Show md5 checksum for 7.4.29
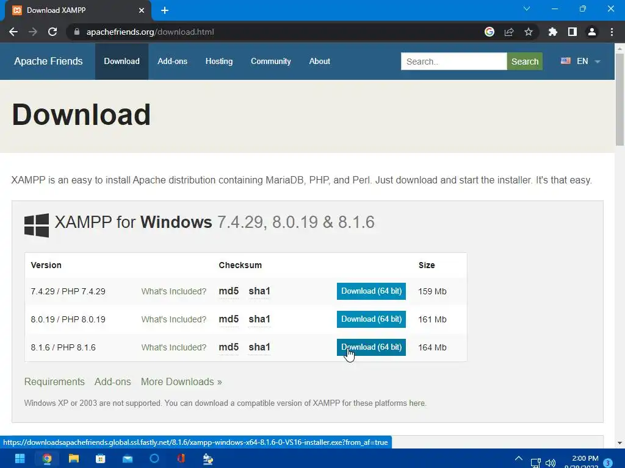The height and width of the screenshot is (468, 625). [229, 291]
